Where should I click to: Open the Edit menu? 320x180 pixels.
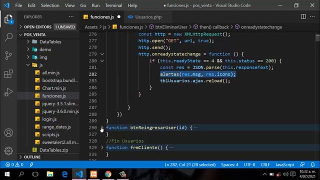pos(31,5)
